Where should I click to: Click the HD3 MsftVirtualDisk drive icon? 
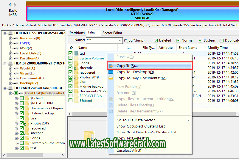[10, 88]
